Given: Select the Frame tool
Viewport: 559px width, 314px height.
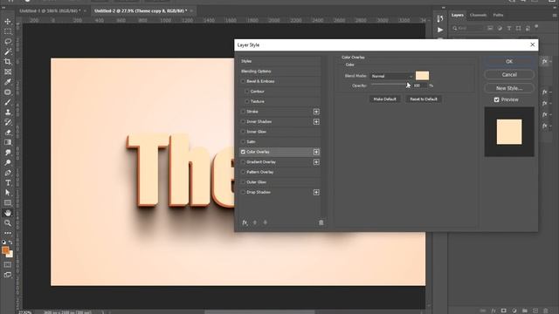Looking at the screenshot, I should pyautogui.click(x=8, y=72).
